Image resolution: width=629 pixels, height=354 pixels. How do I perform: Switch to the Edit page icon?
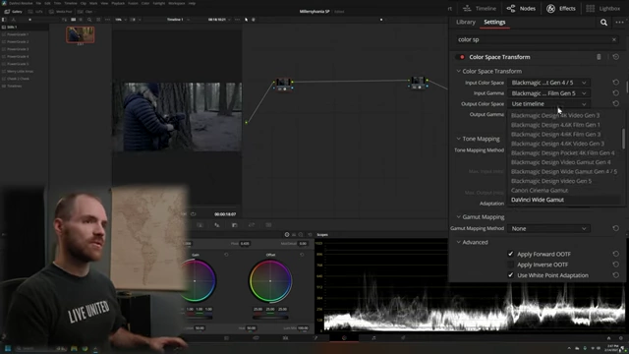pyautogui.click(x=285, y=338)
